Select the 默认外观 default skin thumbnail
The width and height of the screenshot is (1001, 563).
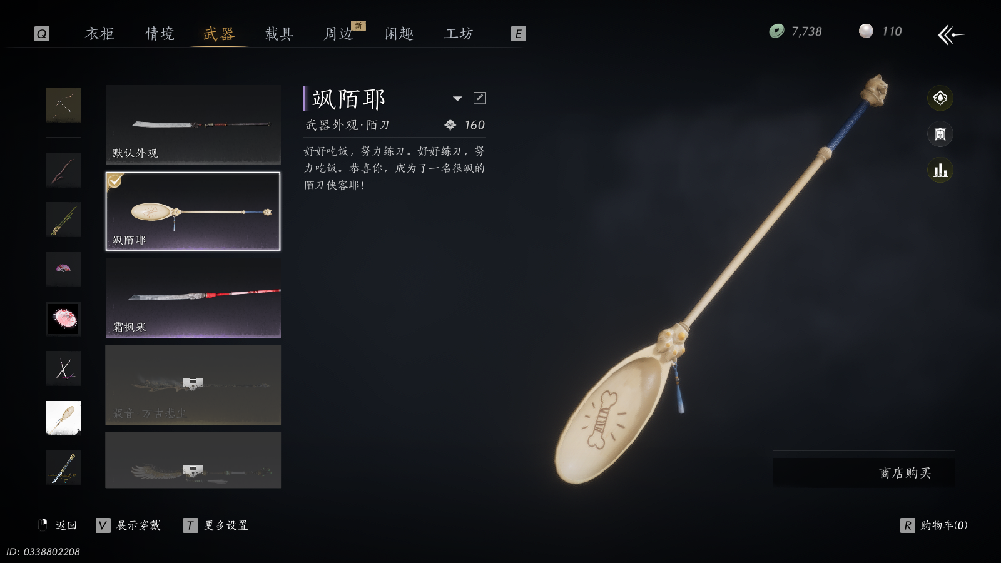click(193, 124)
